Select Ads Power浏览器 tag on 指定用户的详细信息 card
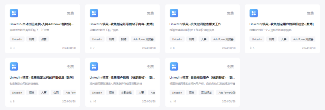The width and height of the screenshot is (325, 110). point(303,39)
